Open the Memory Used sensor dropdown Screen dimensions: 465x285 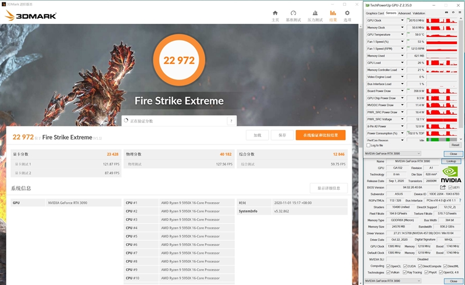coord(402,56)
